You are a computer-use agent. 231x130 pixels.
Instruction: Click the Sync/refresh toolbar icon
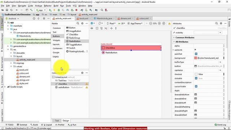tap(11, 10)
